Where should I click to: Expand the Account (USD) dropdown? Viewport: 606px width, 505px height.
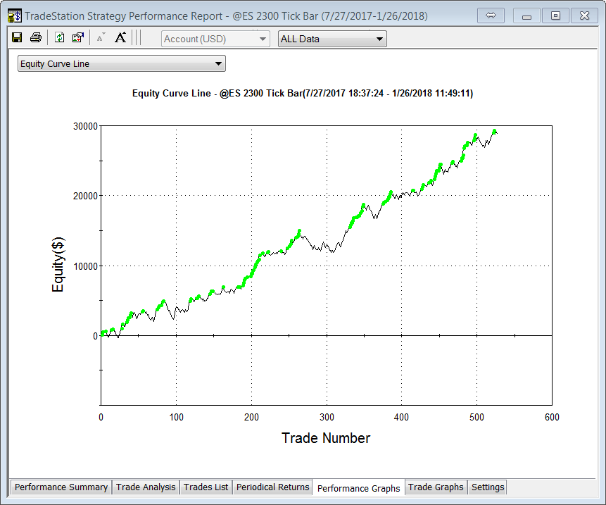click(x=215, y=39)
